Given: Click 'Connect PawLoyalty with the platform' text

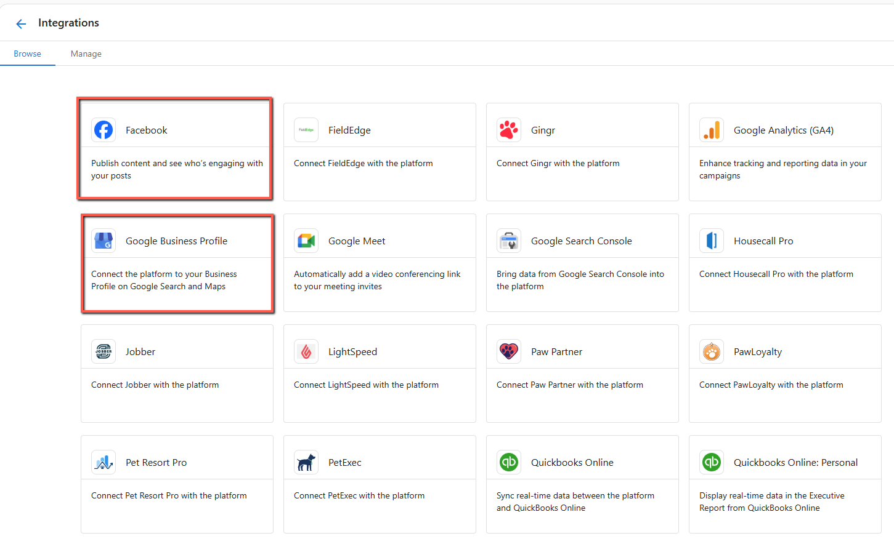Looking at the screenshot, I should coord(771,385).
